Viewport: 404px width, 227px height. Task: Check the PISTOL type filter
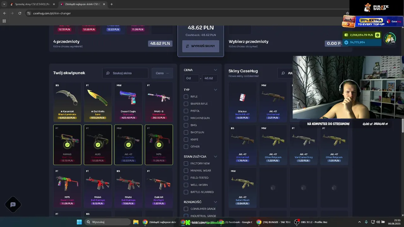tap(186, 111)
